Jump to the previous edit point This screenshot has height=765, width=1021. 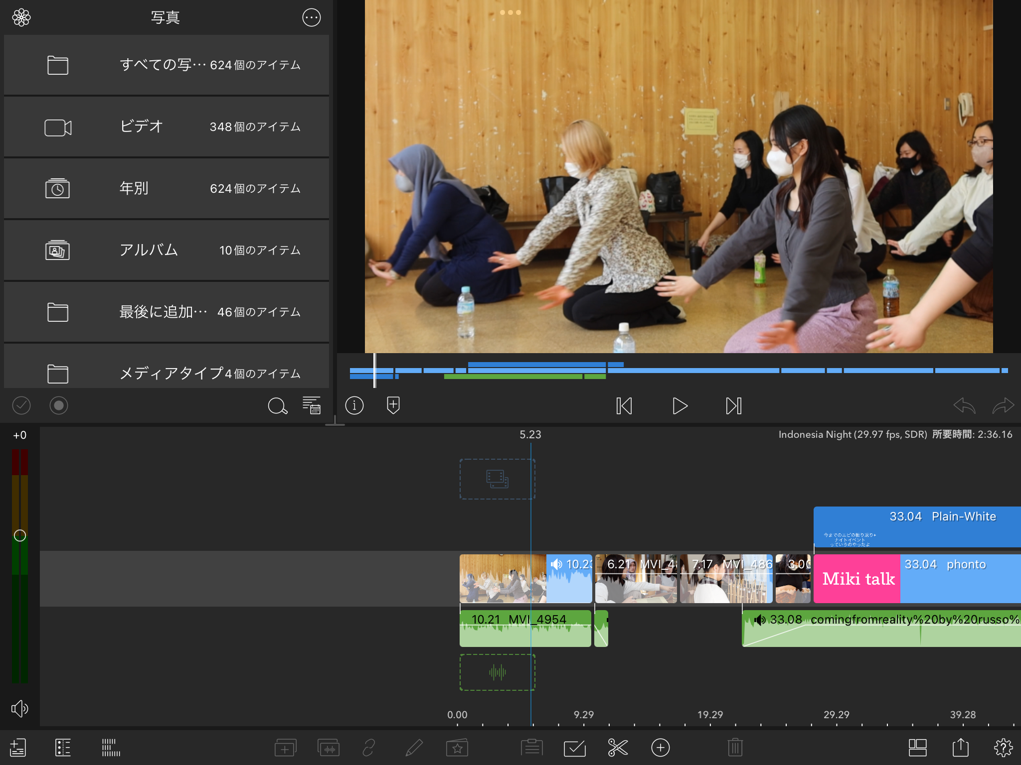coord(624,406)
